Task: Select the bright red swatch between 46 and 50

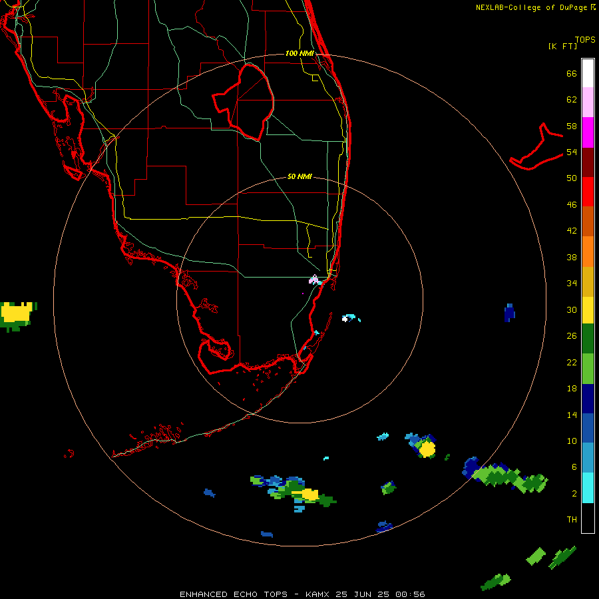Action: pos(588,192)
